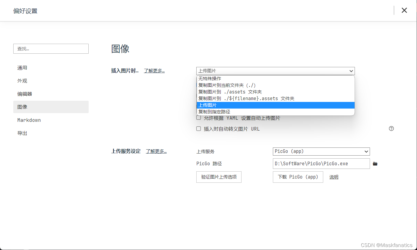Click the 下载 PicGo (app) button

298,177
